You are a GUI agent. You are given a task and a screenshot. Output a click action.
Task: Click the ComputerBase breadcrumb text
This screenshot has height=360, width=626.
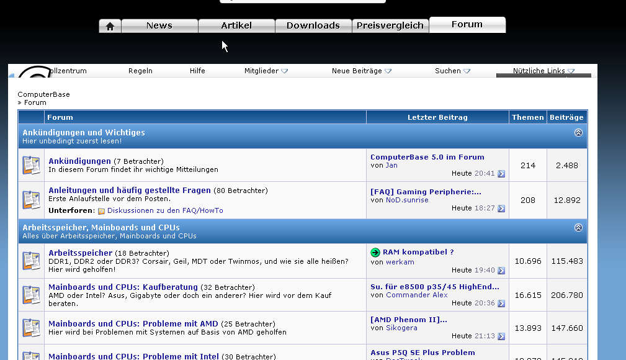pyautogui.click(x=43, y=94)
